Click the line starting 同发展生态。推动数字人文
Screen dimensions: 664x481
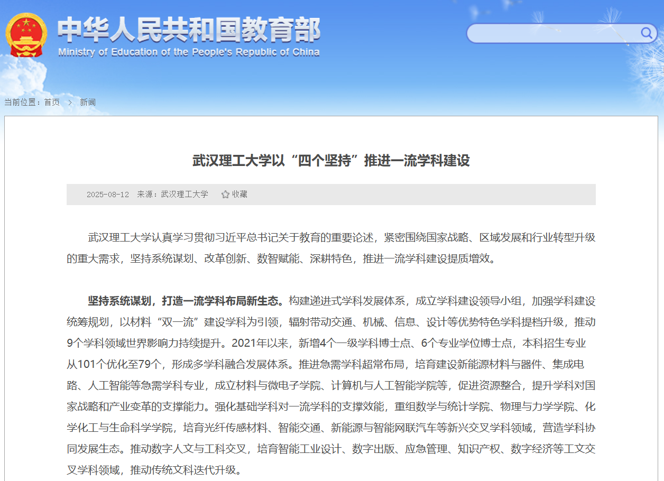click(x=331, y=449)
